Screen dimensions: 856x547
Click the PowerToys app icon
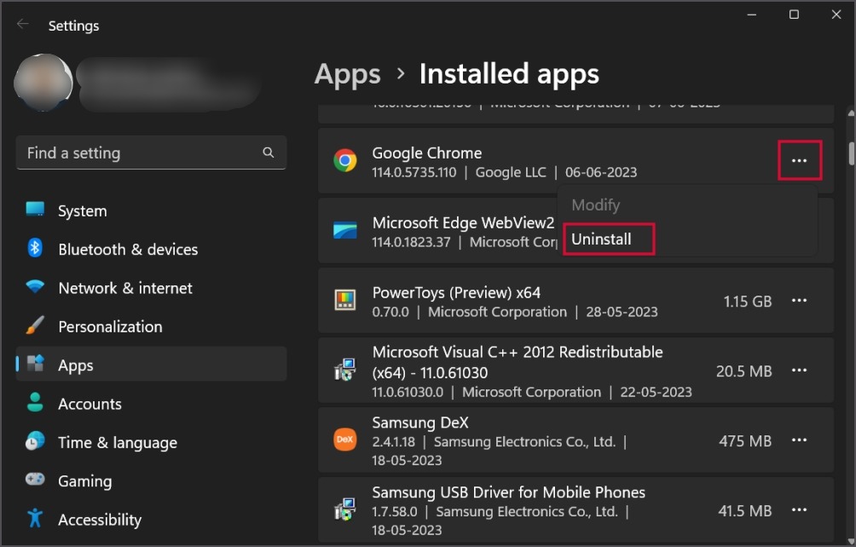(345, 300)
